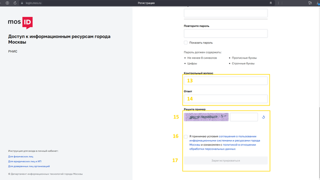Image resolution: width=320 pixels, height=180 pixels.
Task: Check the agreement acceptance checkbox
Action: (x=185, y=136)
